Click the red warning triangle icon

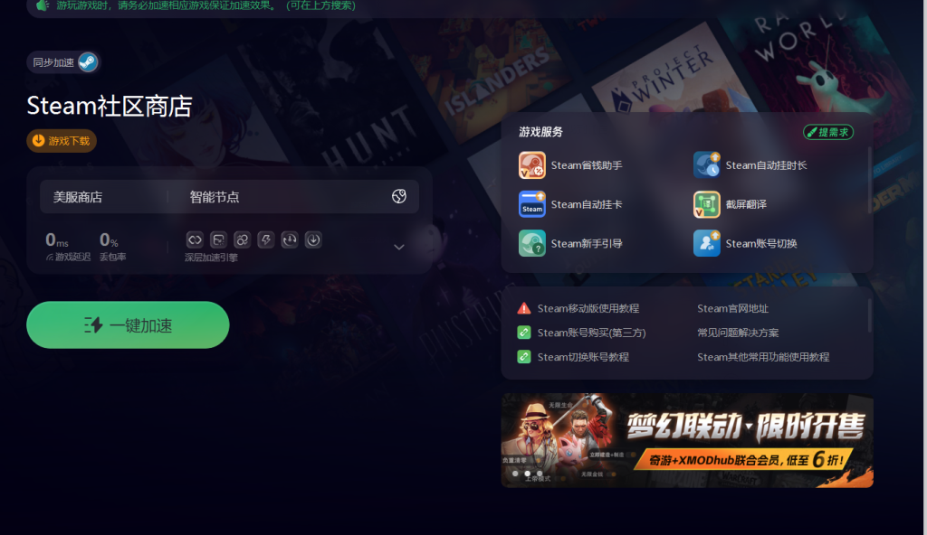[524, 308]
